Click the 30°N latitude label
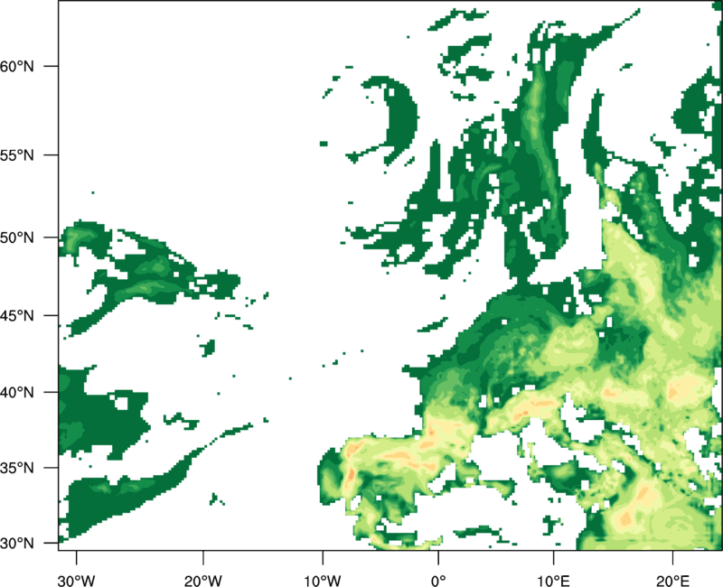 coord(16,544)
